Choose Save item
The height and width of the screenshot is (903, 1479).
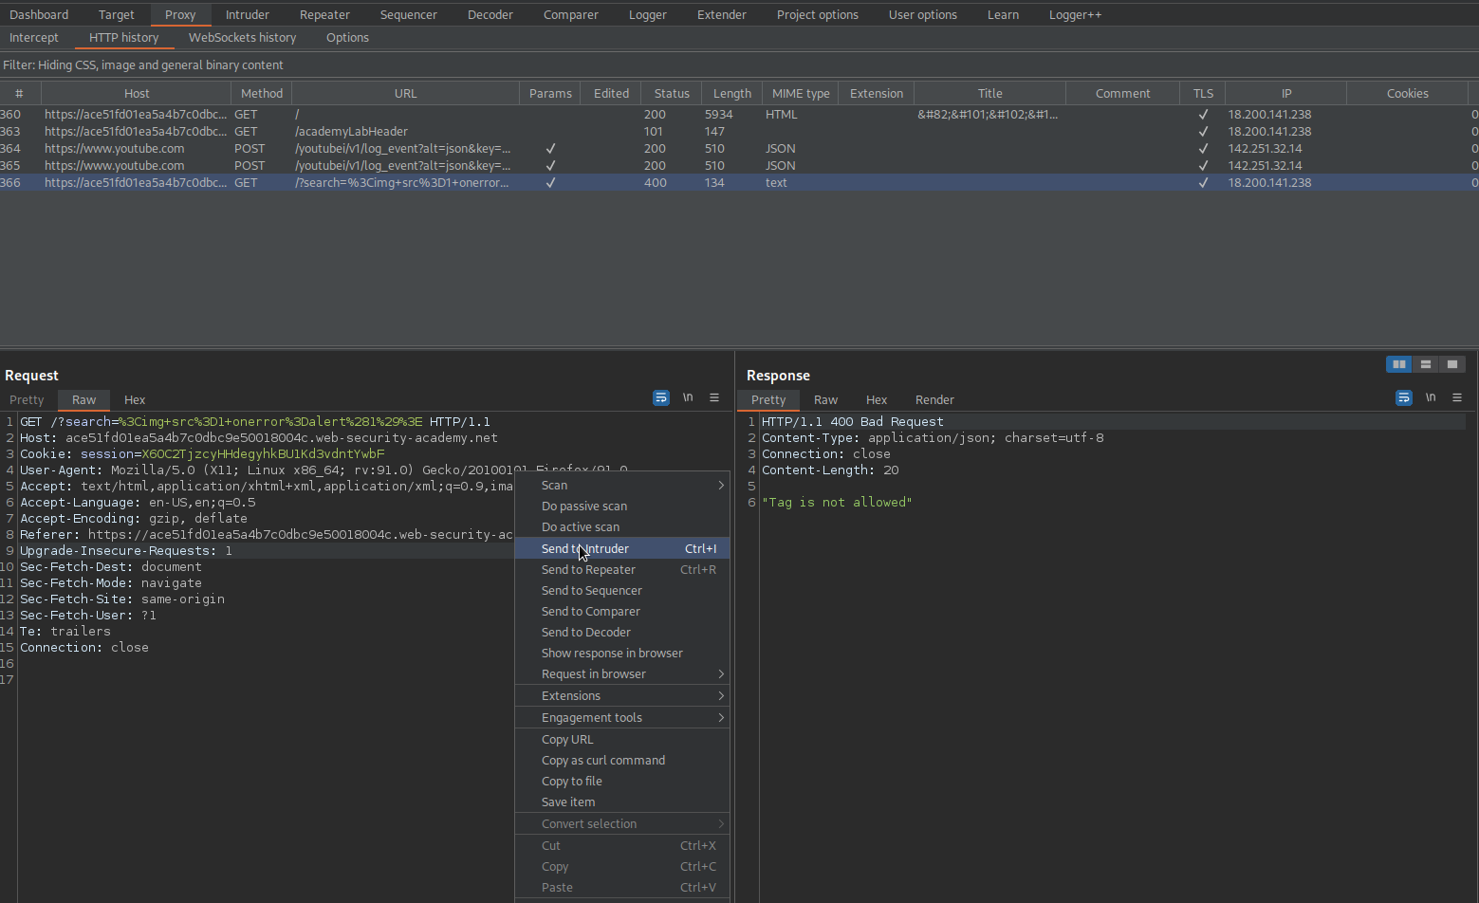point(622,802)
